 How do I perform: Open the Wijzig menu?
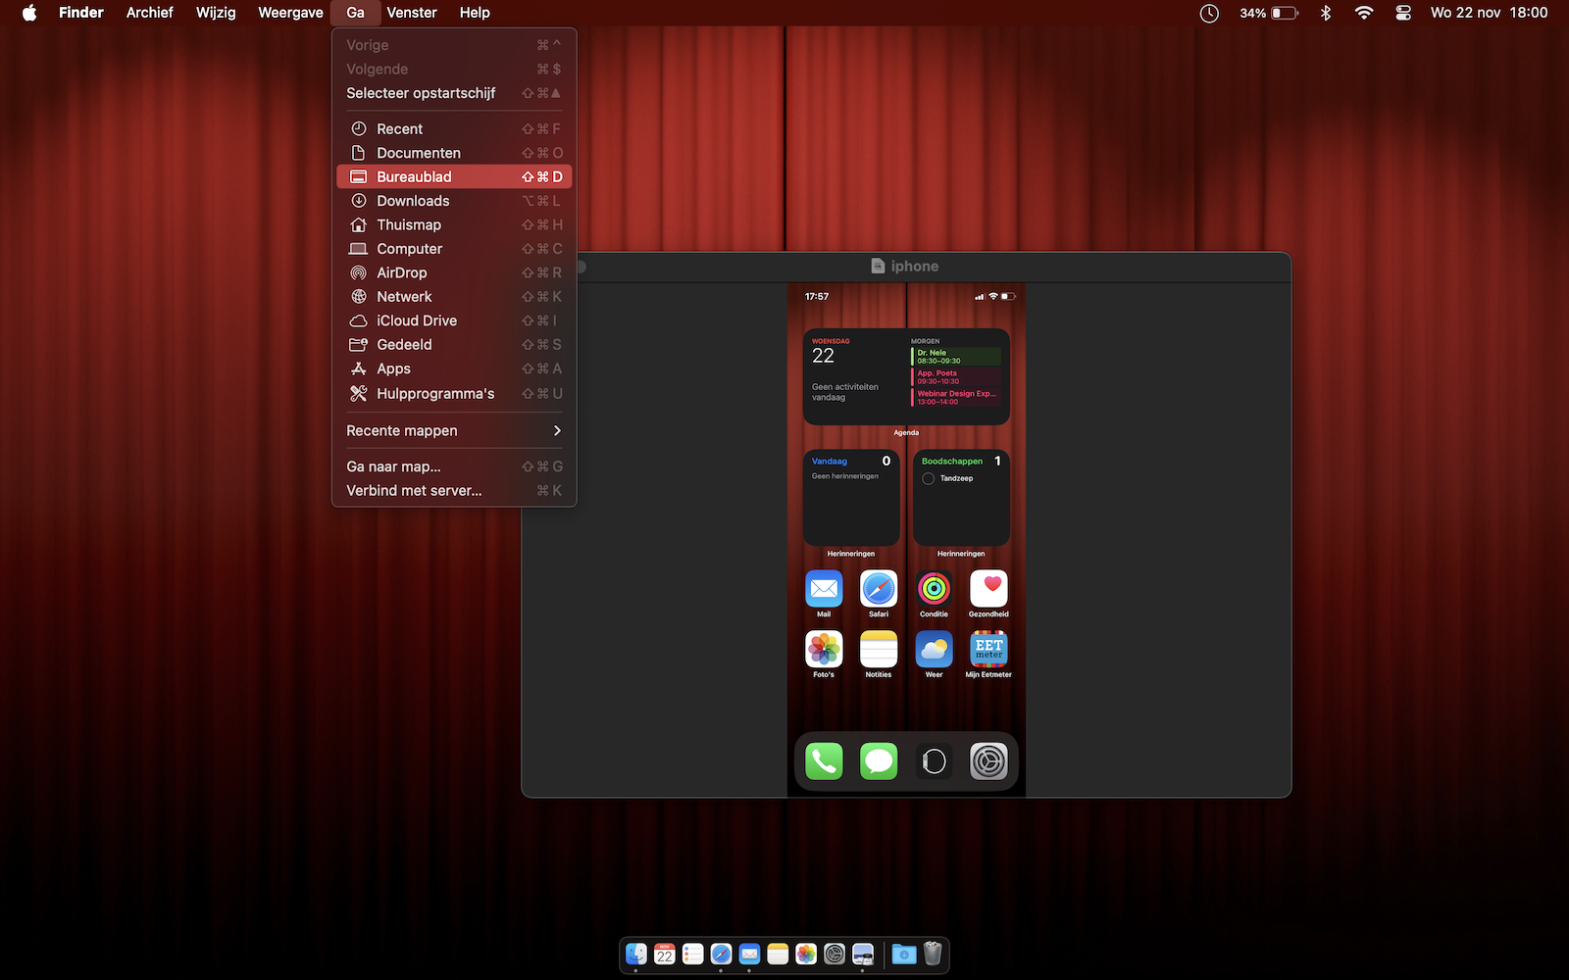pos(216,13)
